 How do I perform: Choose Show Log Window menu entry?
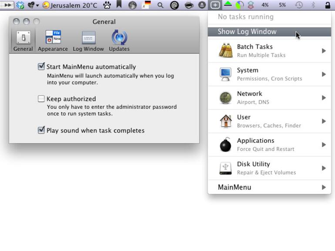269,32
